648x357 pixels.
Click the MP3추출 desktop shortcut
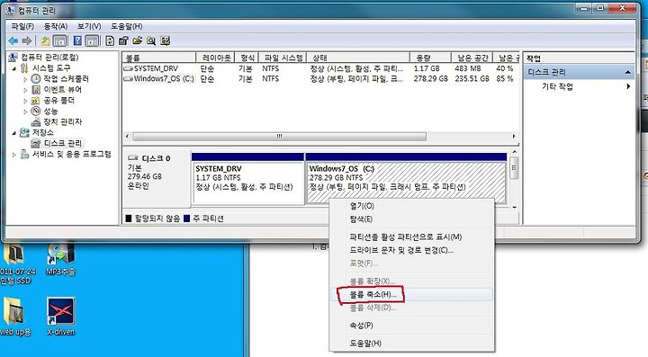coord(60,260)
